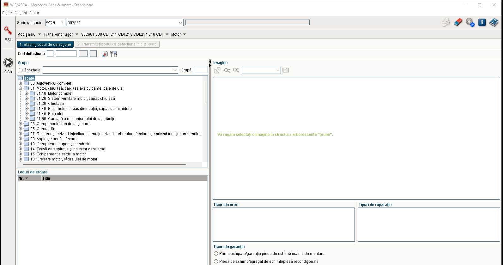Collapse the 01 Motor, chiulasă group
Viewport: 503px width, 265px height.
(x=21, y=88)
